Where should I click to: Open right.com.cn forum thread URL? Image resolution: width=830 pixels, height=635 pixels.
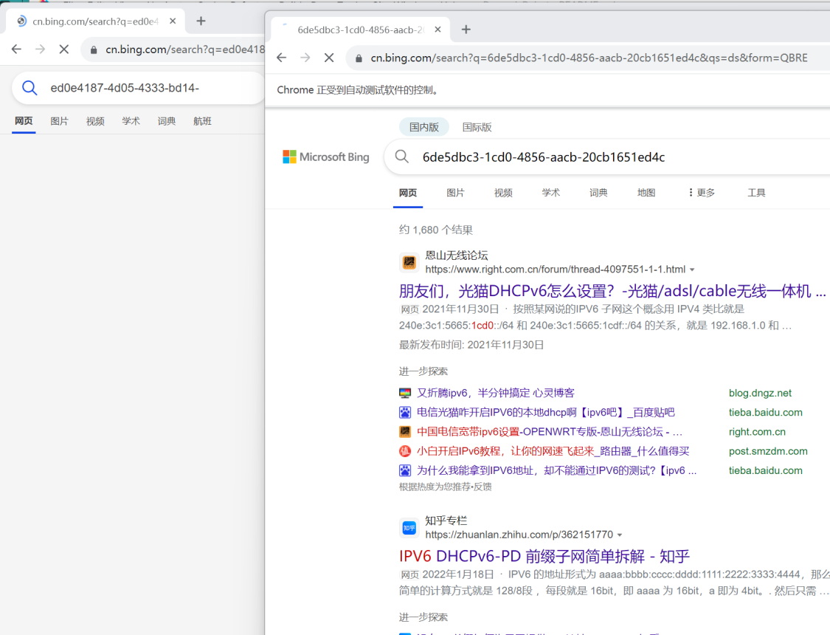[x=556, y=270]
